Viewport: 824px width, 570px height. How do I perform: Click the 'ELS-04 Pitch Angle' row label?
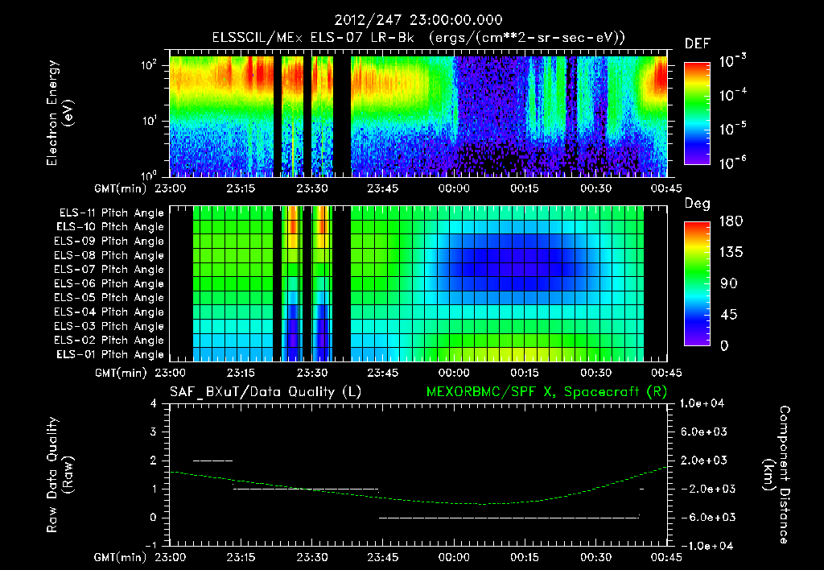coord(109,312)
